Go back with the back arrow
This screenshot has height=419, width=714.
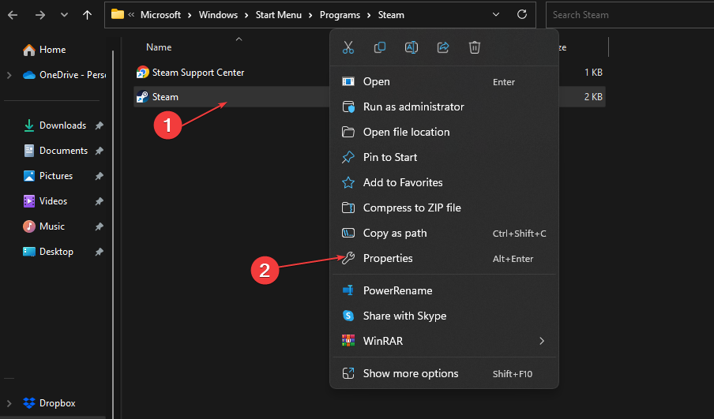(x=13, y=15)
